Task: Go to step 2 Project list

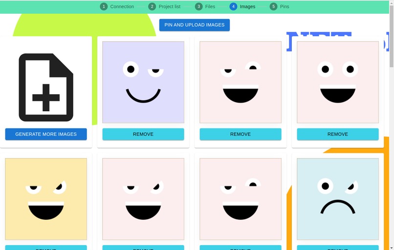Action: click(164, 6)
